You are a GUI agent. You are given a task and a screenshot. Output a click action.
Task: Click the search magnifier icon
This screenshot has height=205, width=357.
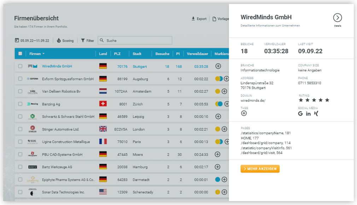[102, 40]
